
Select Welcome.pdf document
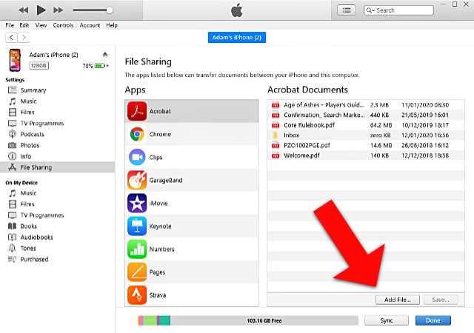pyautogui.click(x=366, y=155)
